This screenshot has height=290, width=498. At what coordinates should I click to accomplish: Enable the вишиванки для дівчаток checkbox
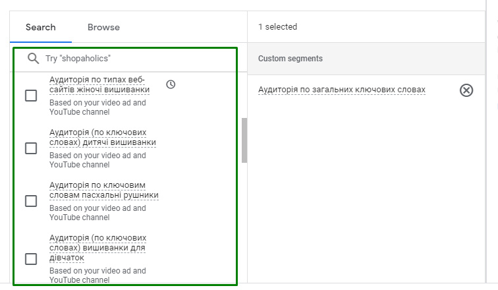point(31,258)
